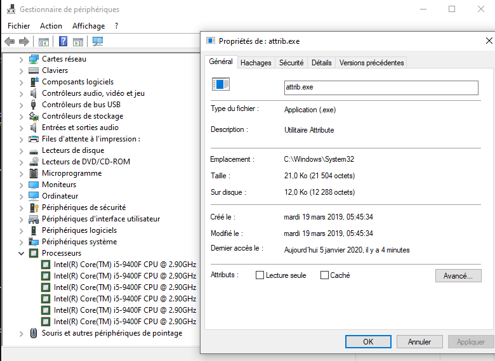Switch to the Versions précédentes tab

371,63
